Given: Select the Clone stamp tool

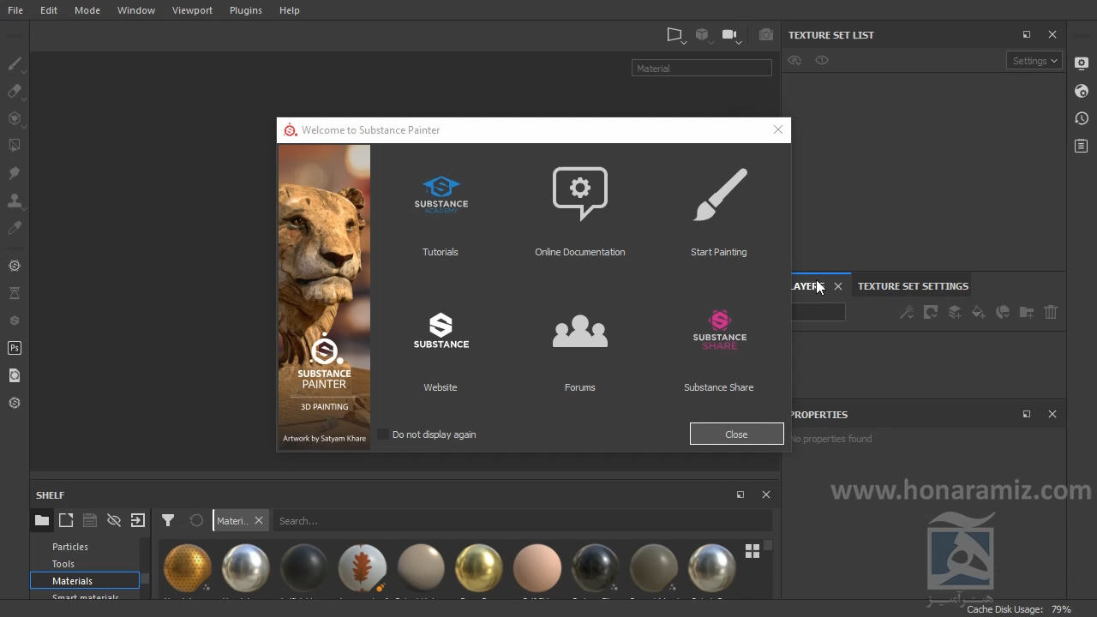Looking at the screenshot, I should 15,201.
